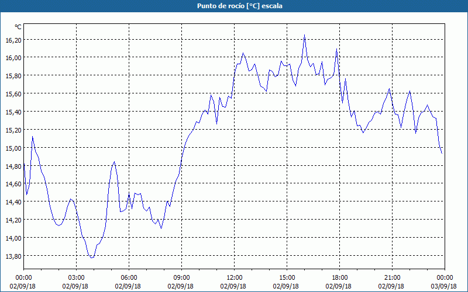Click the 03/09/18 date label
Image resolution: width=468 pixels, height=292 pixels.
tap(445, 286)
